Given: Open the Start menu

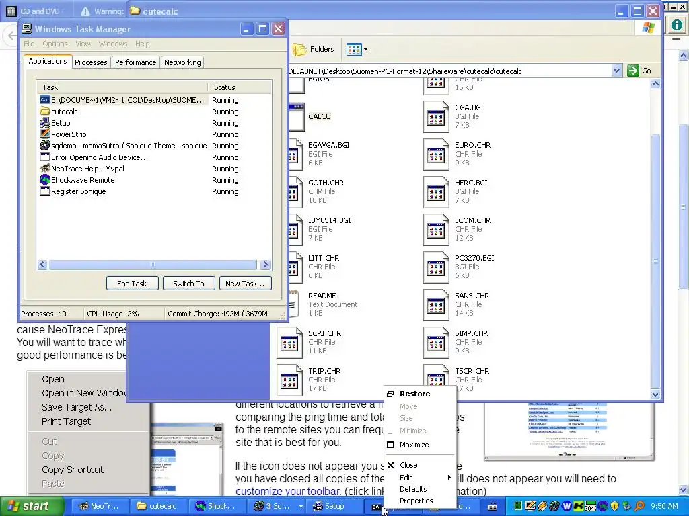Looking at the screenshot, I should point(32,507).
